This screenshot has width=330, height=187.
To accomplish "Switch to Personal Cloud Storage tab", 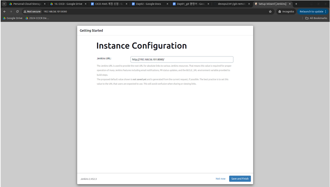I will pyautogui.click(x=27, y=4).
